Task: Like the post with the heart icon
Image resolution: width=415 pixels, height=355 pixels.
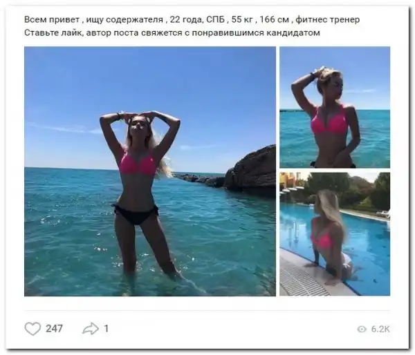Action: (x=33, y=329)
